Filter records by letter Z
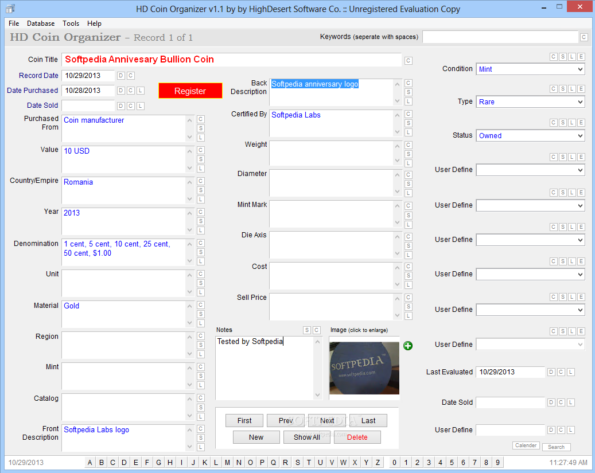The height and width of the screenshot is (473, 595). coord(378,462)
